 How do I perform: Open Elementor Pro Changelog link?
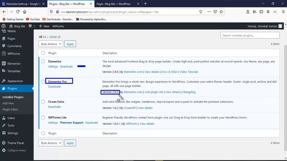tap(189, 92)
